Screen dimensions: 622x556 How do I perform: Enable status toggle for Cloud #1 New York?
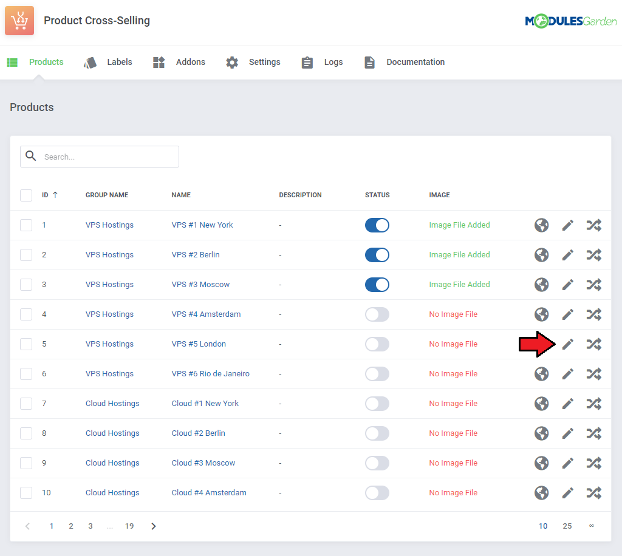(x=377, y=404)
